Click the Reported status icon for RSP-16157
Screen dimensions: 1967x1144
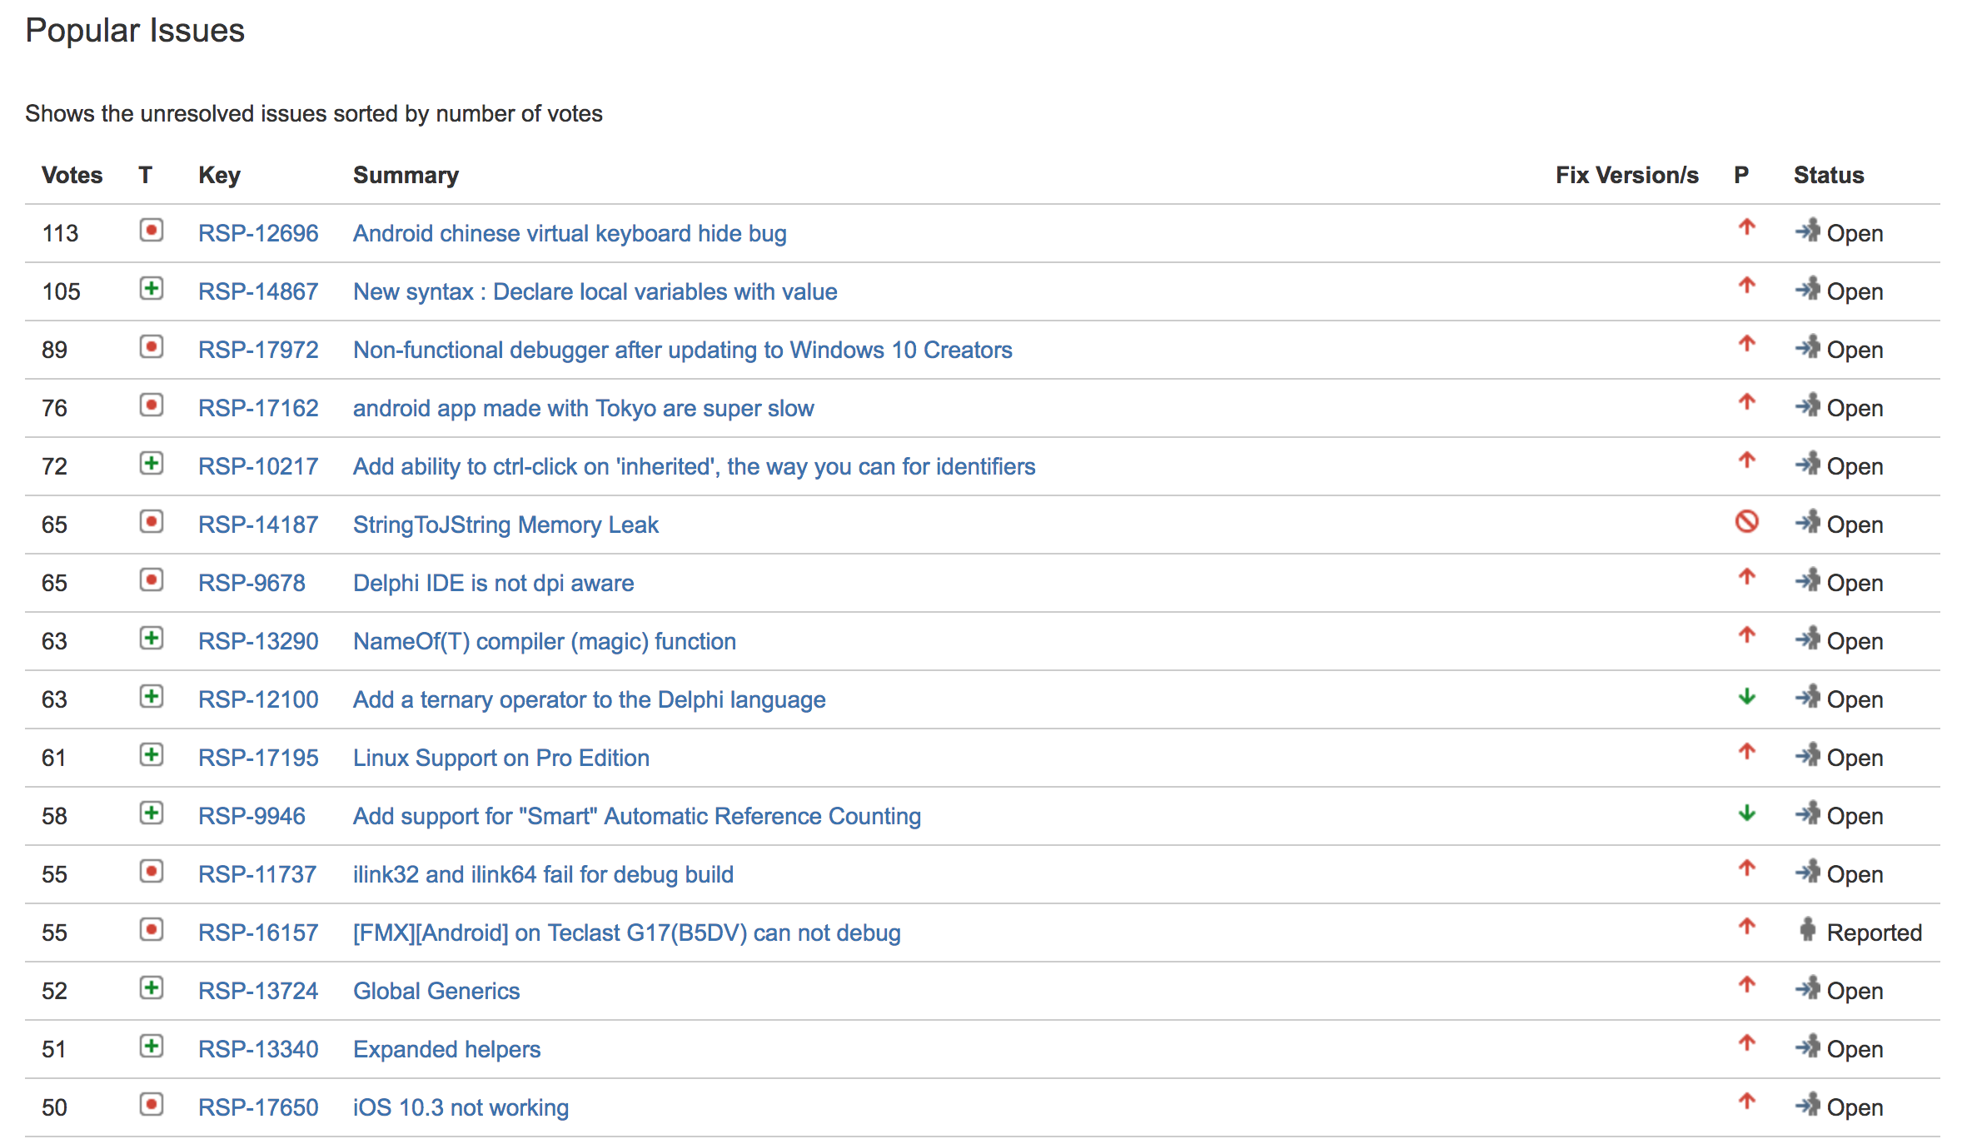tap(1807, 928)
